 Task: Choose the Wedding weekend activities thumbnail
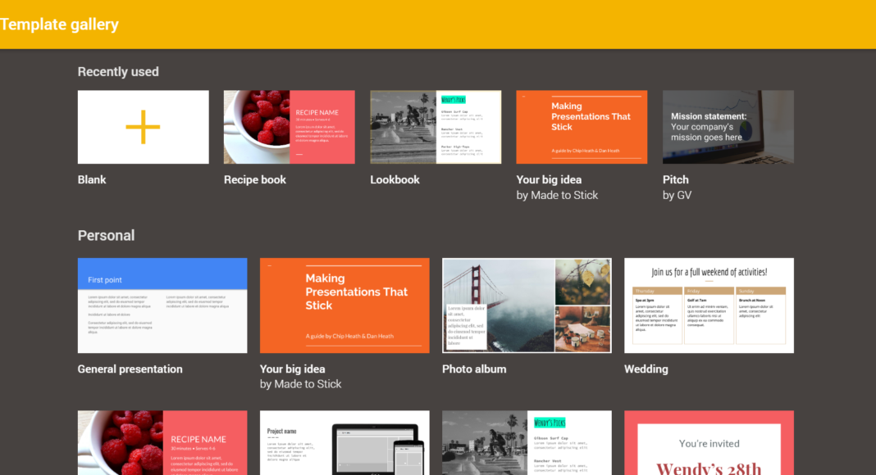click(709, 305)
